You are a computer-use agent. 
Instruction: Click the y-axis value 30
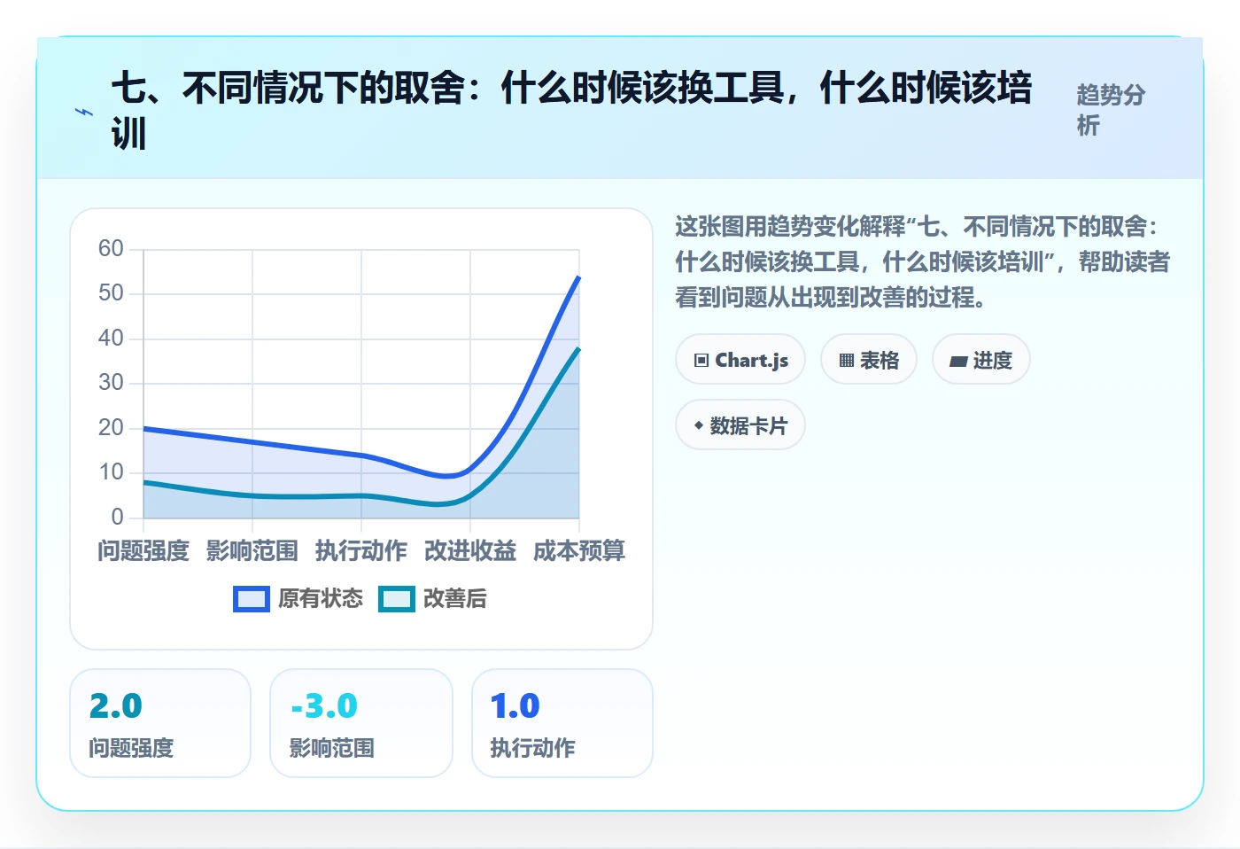[111, 382]
